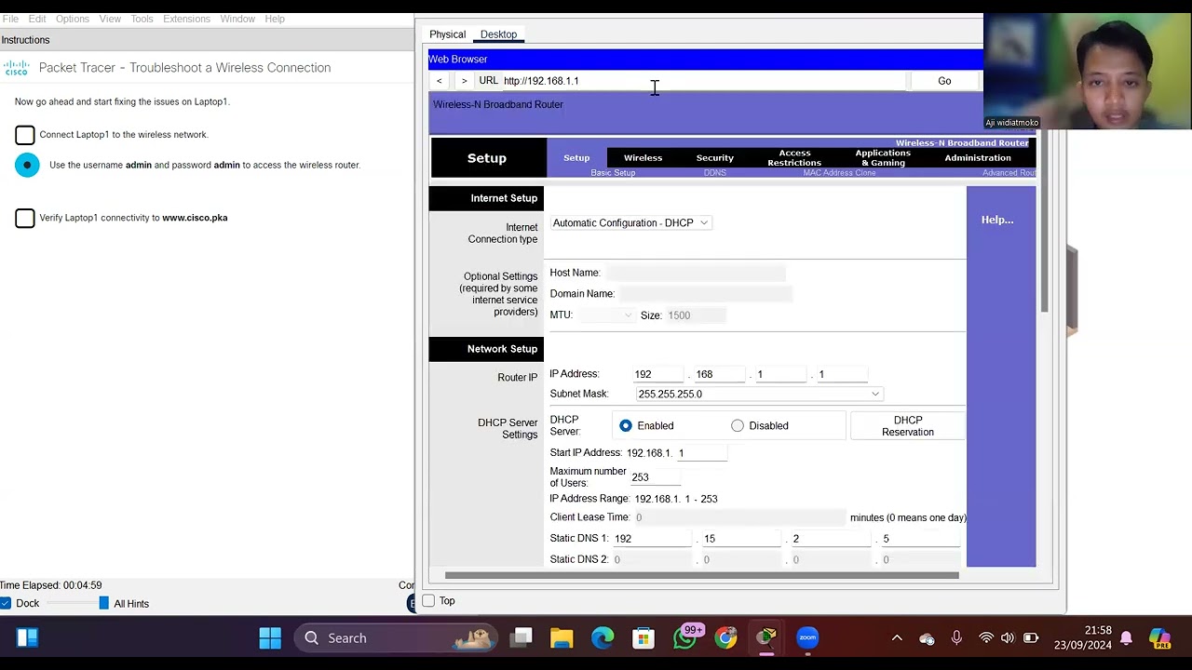Open the Internet Connection type dropdown
Viewport: 1192px width, 670px height.
coord(630,223)
